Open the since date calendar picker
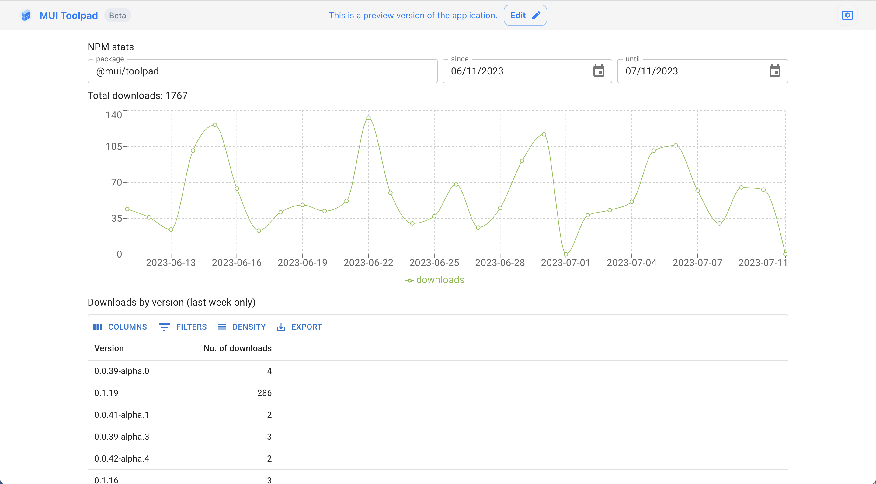The width and height of the screenshot is (876, 484). [599, 71]
